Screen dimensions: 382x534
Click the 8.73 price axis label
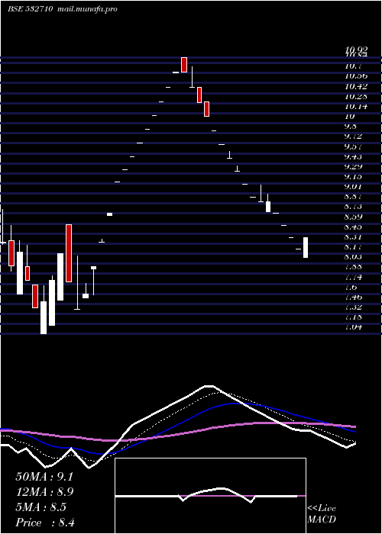click(x=354, y=207)
